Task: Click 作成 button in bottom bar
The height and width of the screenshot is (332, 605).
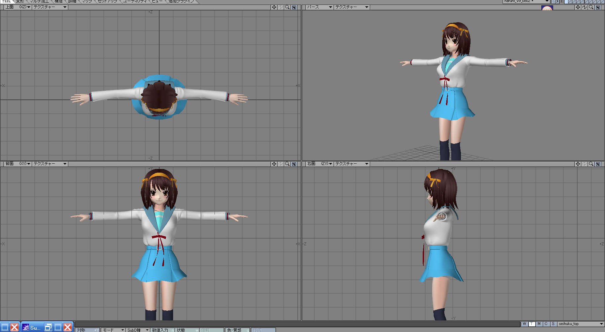Action: 263,330
